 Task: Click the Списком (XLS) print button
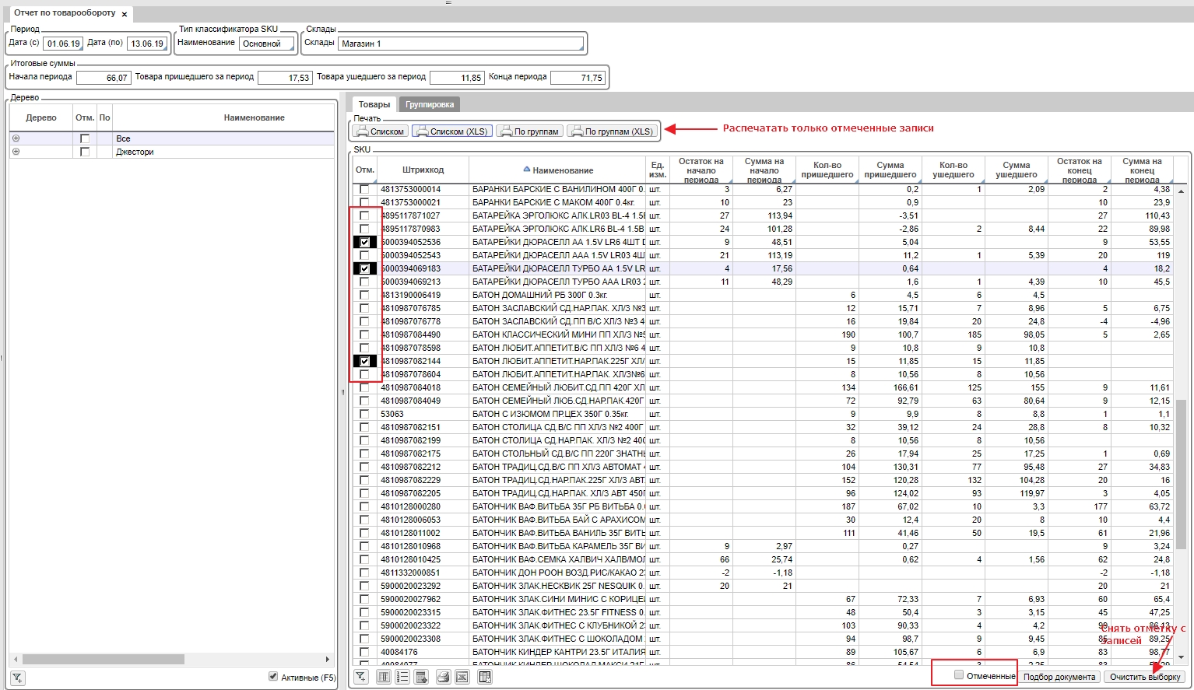[x=452, y=131]
